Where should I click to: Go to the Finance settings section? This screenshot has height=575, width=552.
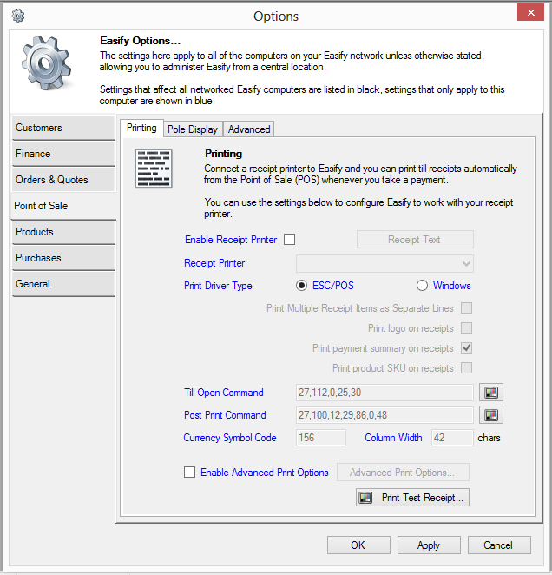[63, 154]
